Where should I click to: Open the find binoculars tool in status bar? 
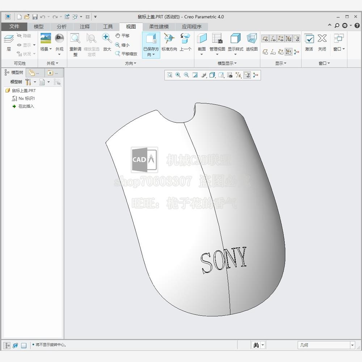(256, 345)
